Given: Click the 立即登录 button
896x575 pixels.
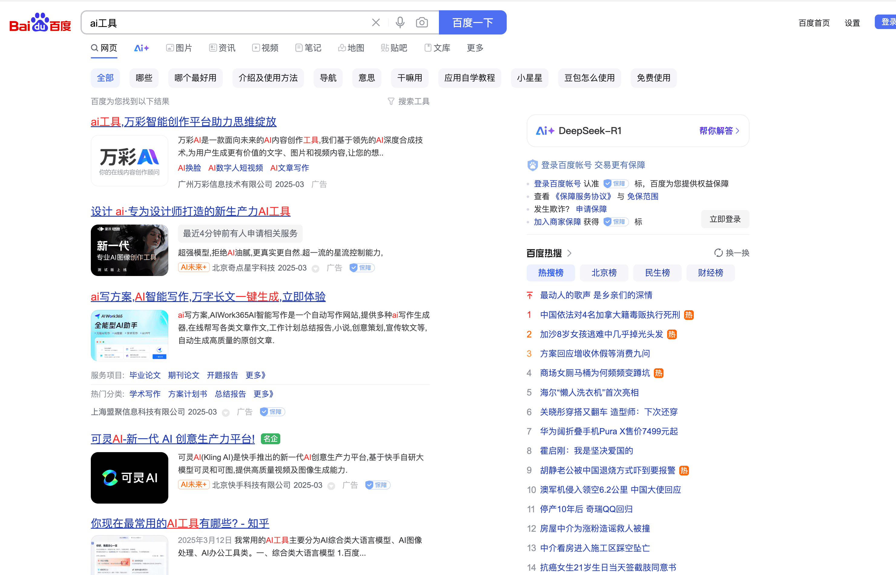Looking at the screenshot, I should click(x=725, y=219).
